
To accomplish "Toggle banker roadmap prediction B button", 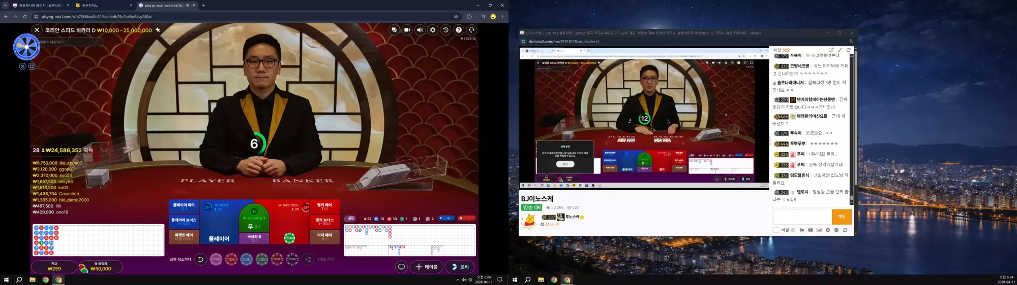I will [466, 219].
